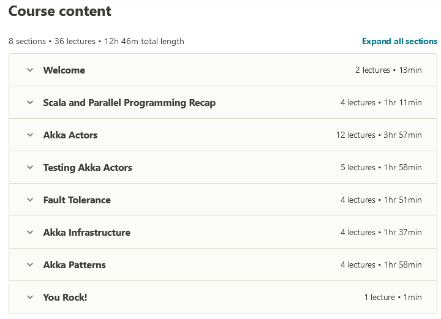Click the chevron icon beside Welcome
This screenshot has width=441, height=319.
click(x=29, y=70)
